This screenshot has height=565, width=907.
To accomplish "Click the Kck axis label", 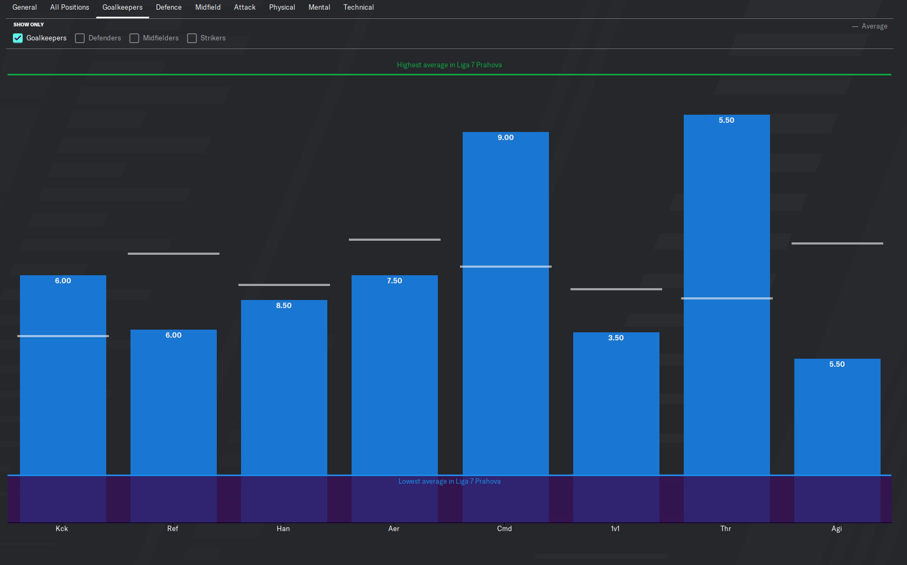I will coord(62,529).
